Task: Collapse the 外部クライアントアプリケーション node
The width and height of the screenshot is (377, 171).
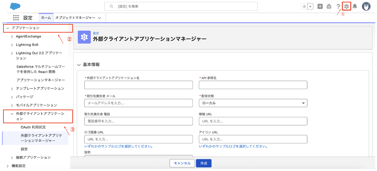Action: [12, 114]
